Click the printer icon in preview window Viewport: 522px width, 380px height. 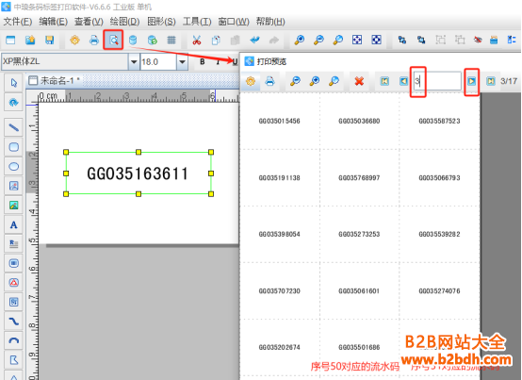270,81
